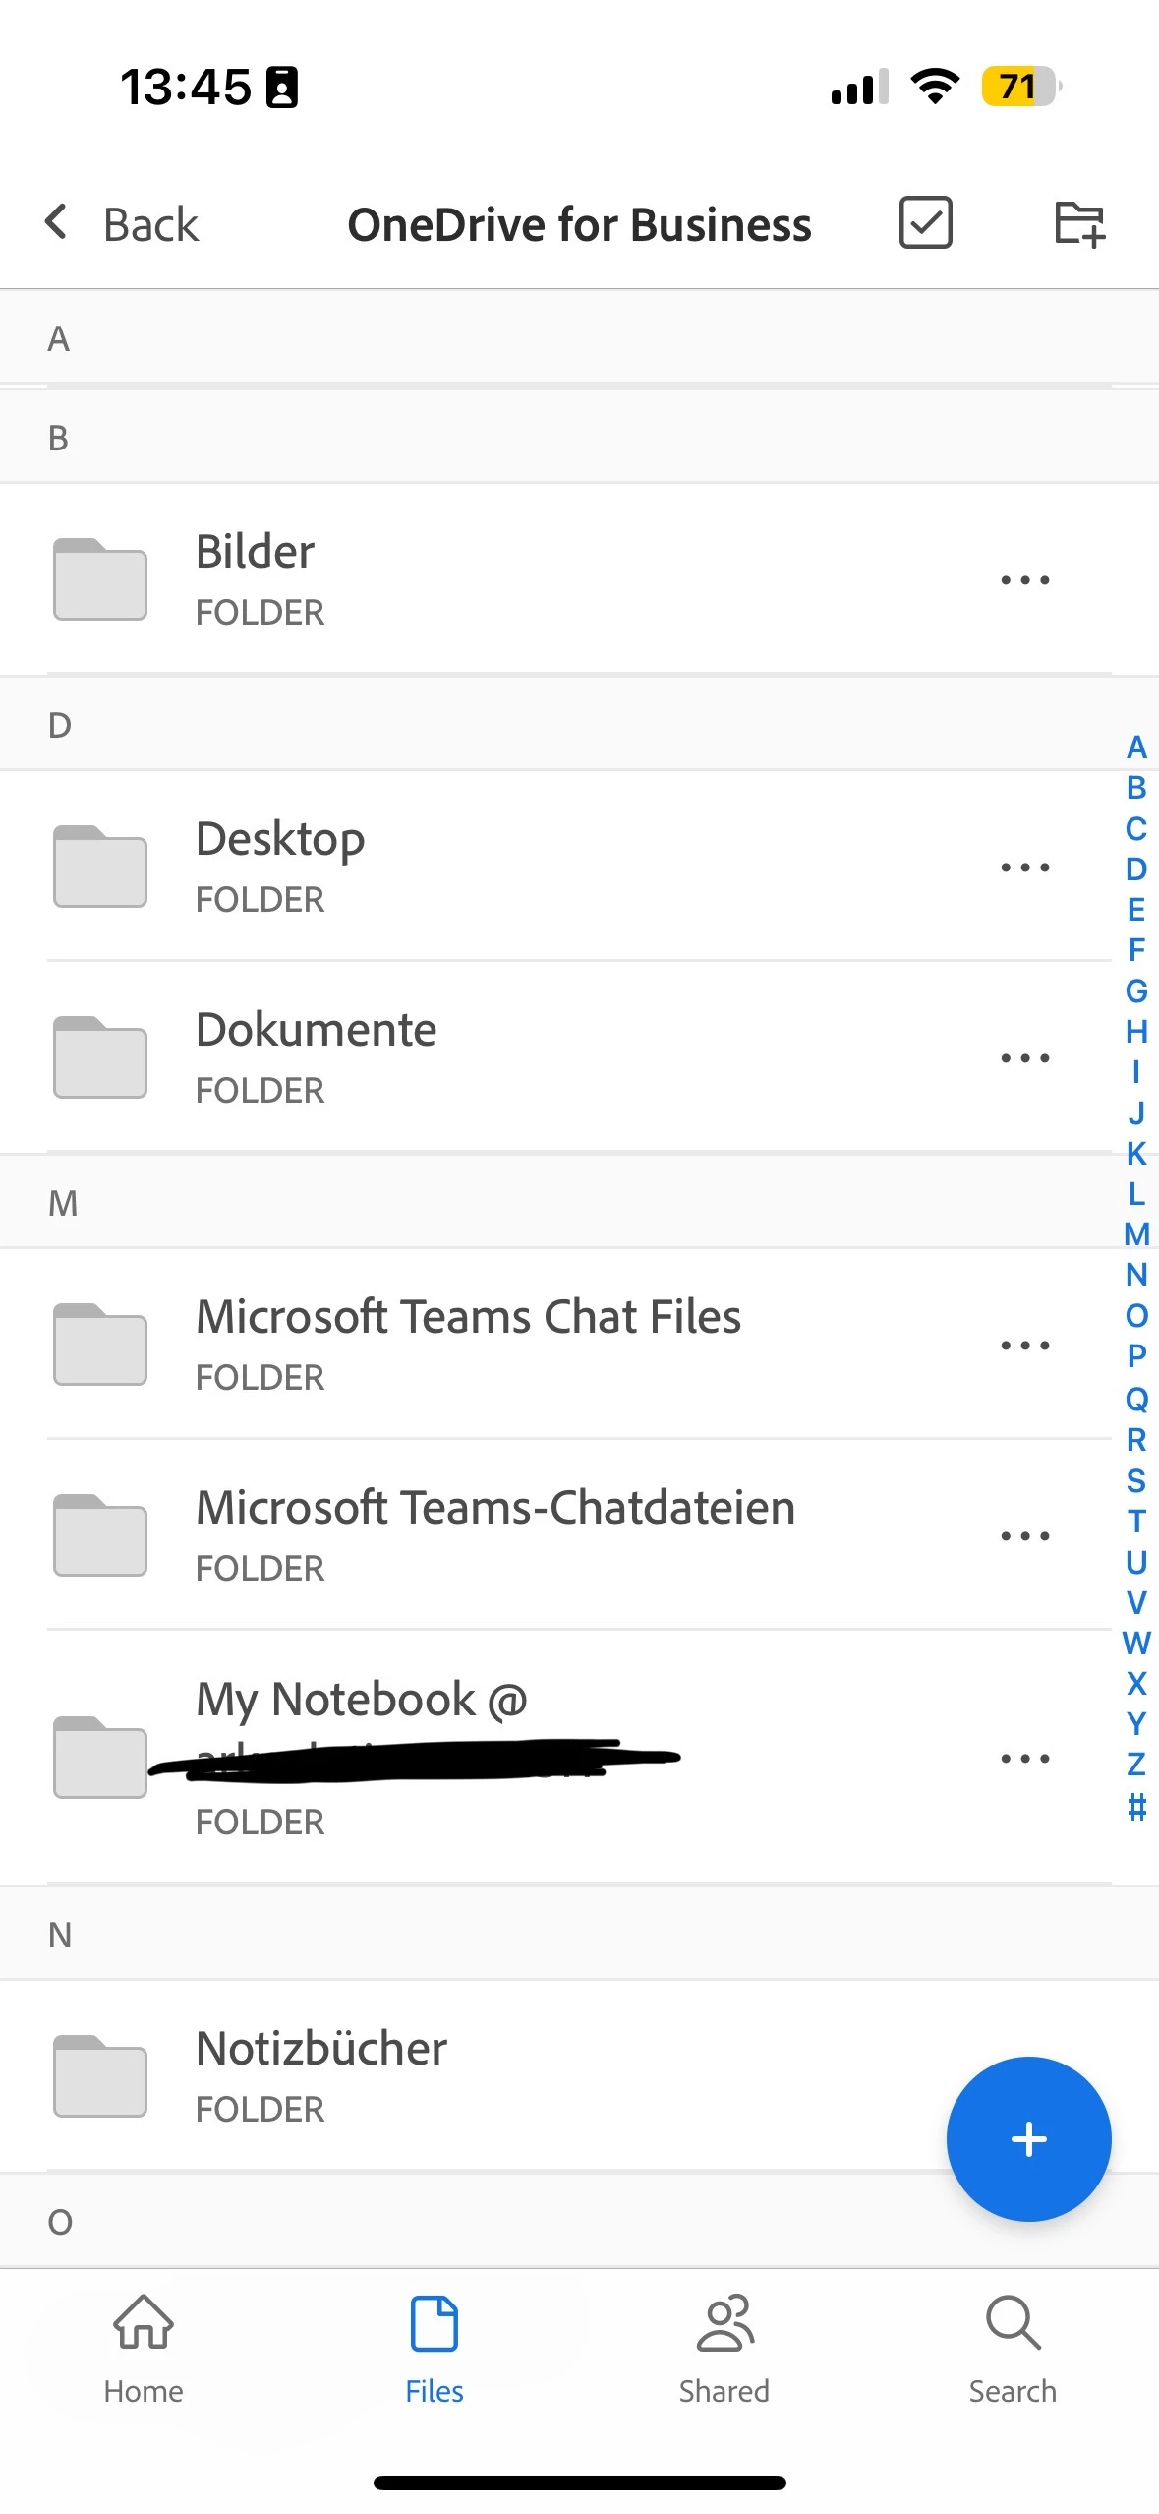Jump to letter N in index
1159x2514 pixels.
click(x=1136, y=1275)
